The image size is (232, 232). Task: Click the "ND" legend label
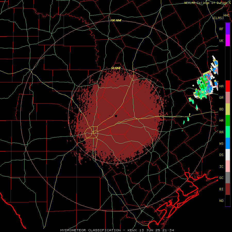pos(221,201)
